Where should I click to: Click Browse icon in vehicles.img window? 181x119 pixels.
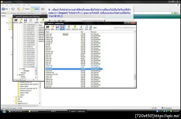[x=47, y=28]
